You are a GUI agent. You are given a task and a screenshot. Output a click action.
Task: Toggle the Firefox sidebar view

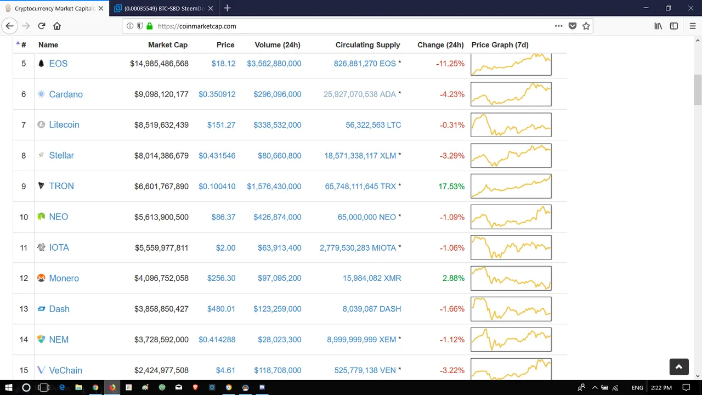click(674, 26)
